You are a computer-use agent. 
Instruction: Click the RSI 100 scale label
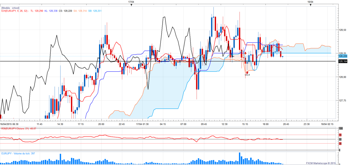point(341,129)
